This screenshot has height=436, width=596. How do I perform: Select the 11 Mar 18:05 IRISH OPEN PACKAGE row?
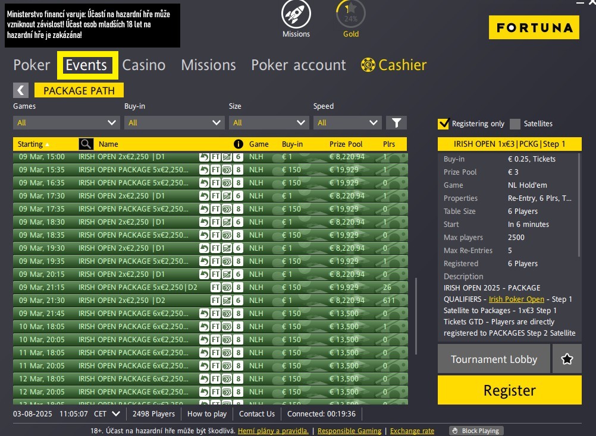pyautogui.click(x=210, y=352)
